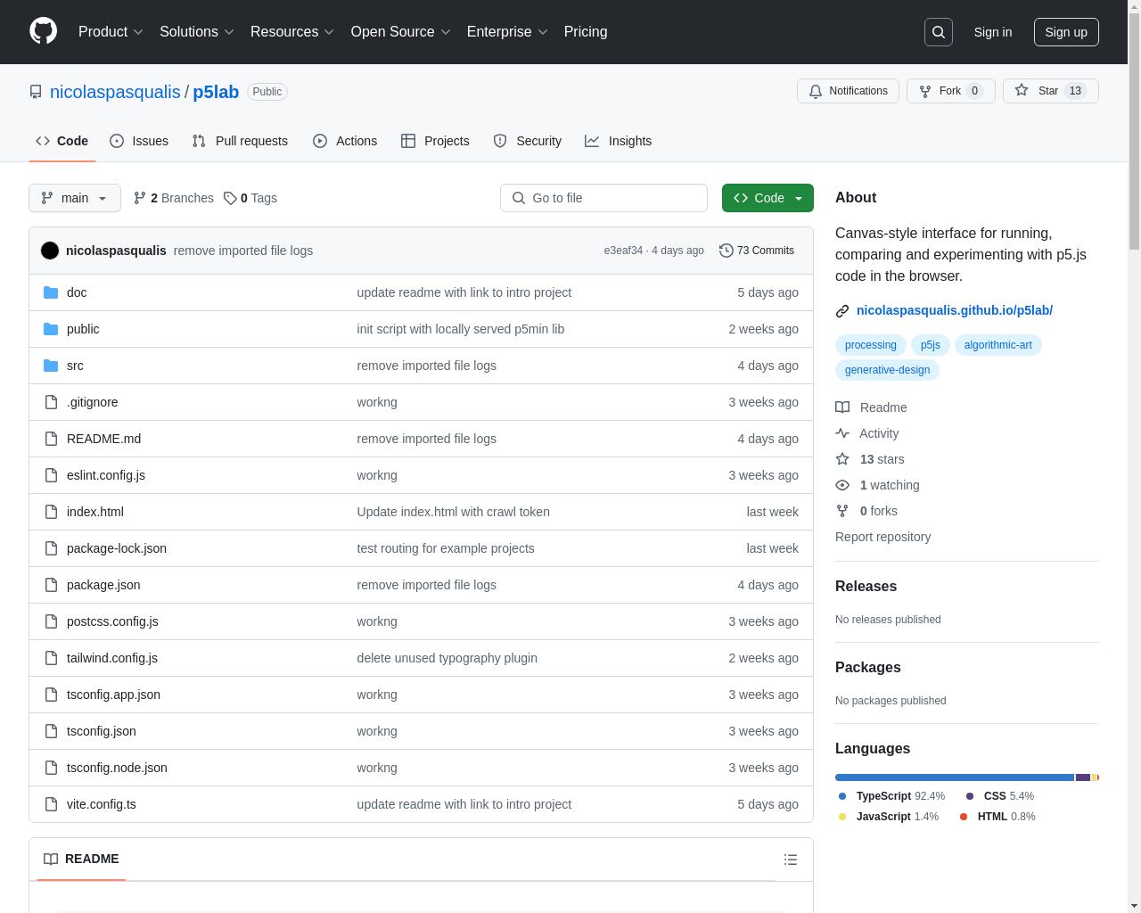
Task: Click the public folder icon
Action: coord(51,329)
